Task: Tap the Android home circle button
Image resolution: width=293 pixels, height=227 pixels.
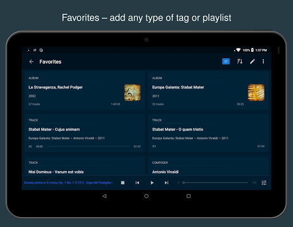Action: [146, 196]
